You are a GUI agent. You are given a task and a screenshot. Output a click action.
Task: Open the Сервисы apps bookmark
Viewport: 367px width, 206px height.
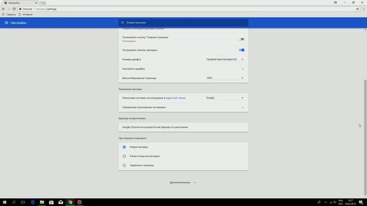[x=9, y=14]
